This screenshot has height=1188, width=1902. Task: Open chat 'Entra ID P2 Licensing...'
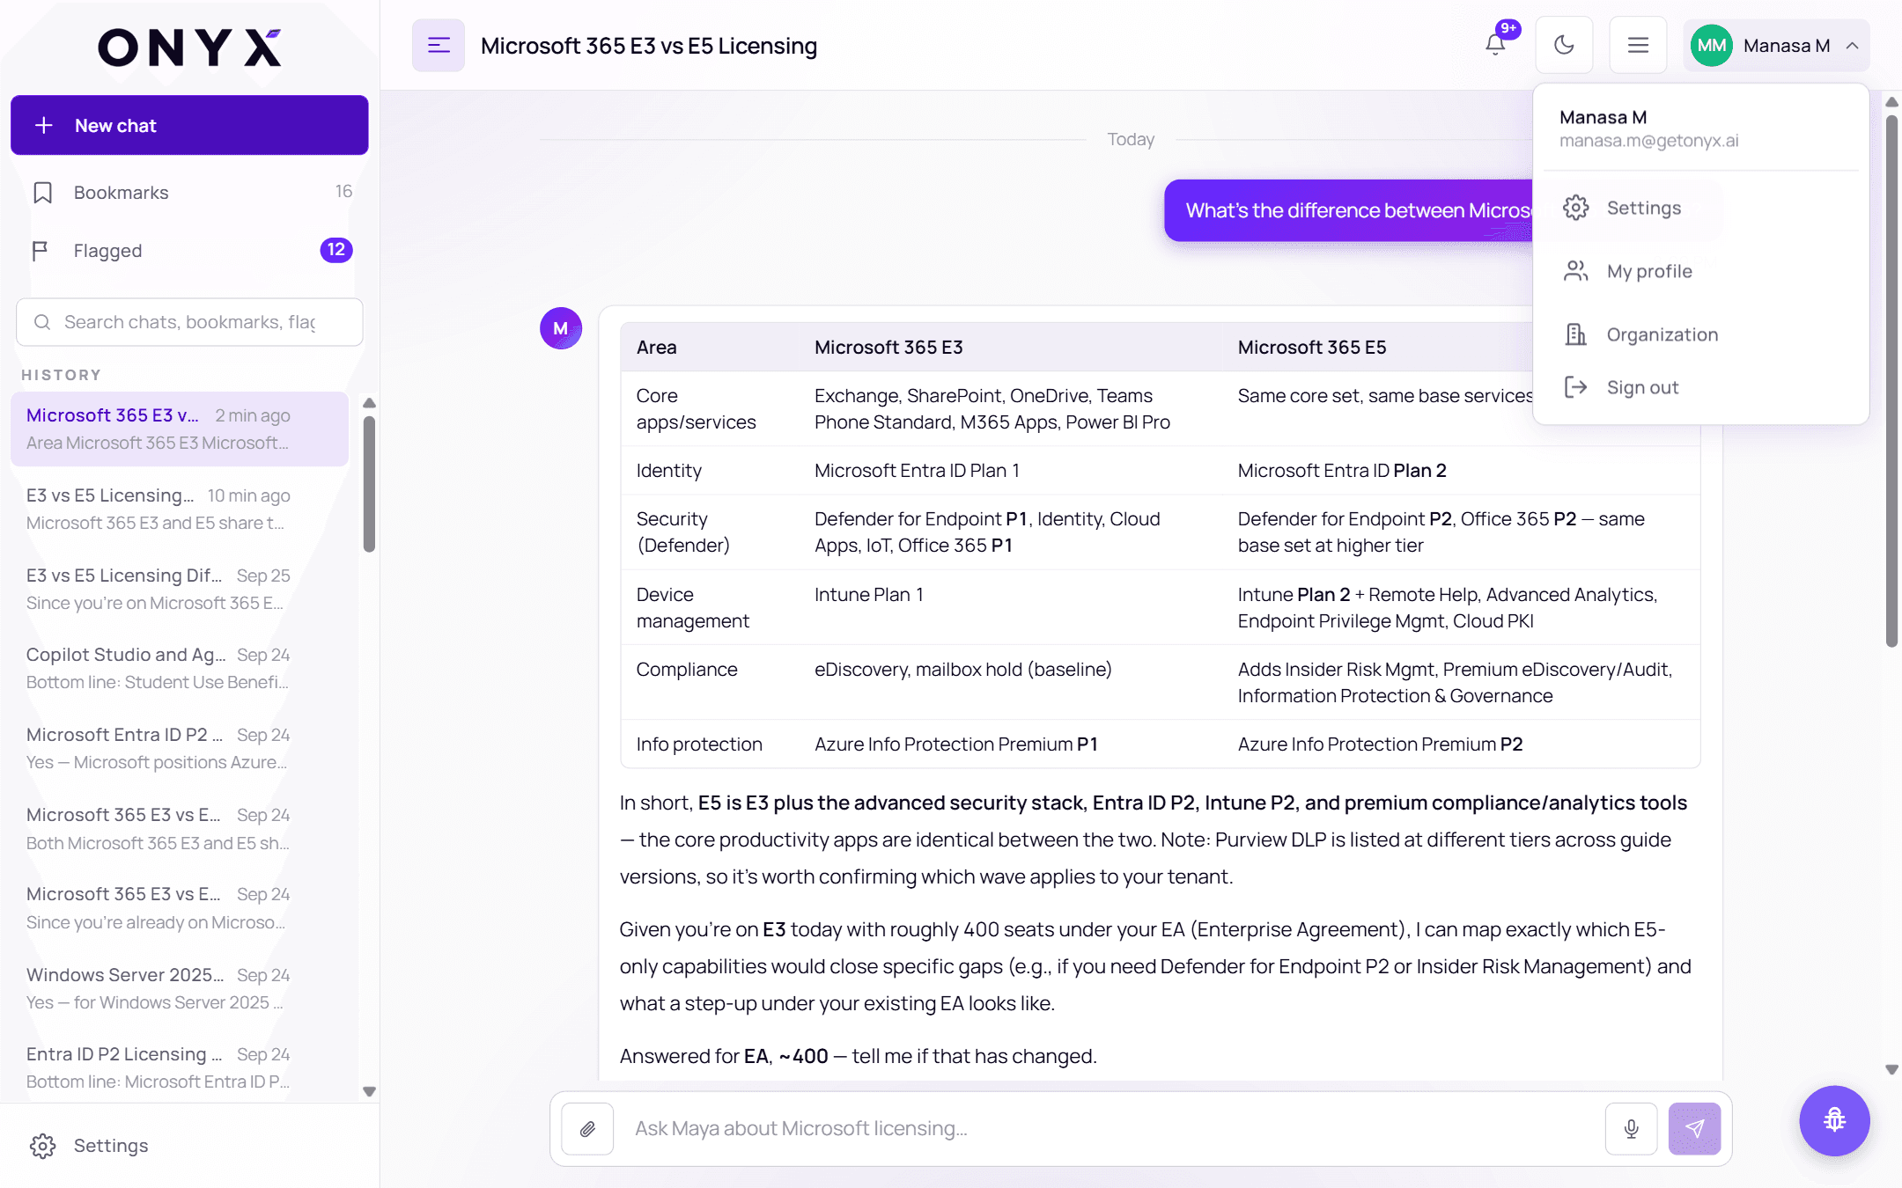click(x=180, y=1067)
